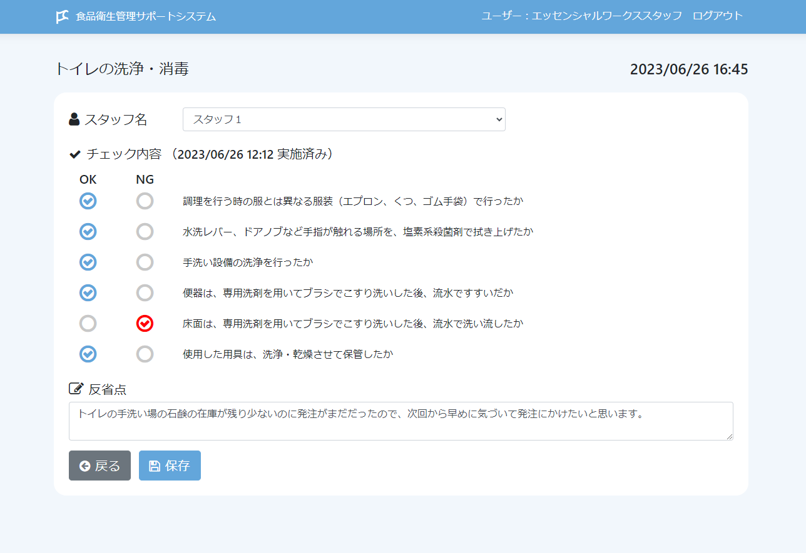Select OK for 調理を行う時の服 clothing item
Image resolution: width=806 pixels, height=553 pixels.
(88, 201)
